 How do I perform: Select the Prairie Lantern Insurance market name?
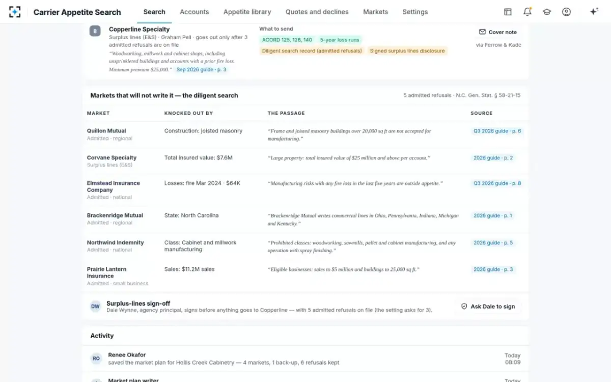tap(107, 272)
